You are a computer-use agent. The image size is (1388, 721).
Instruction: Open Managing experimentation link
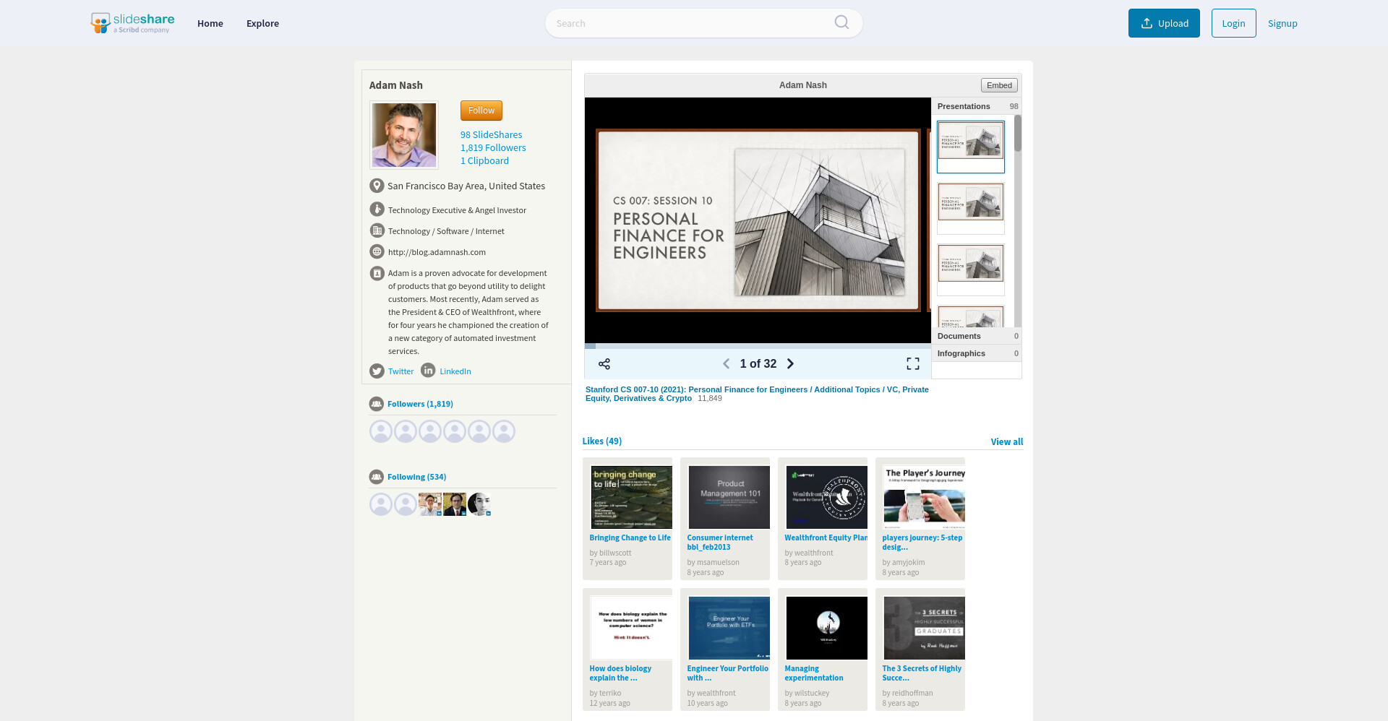(814, 673)
